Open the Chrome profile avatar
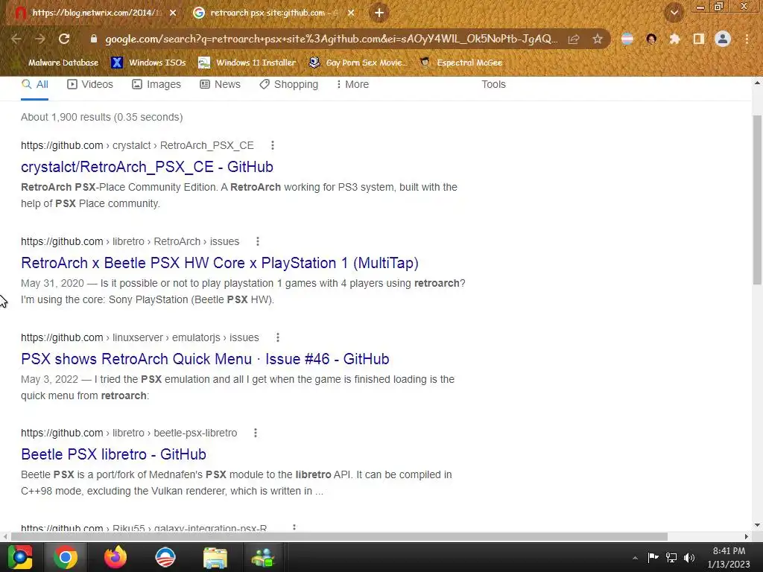The image size is (763, 572). pos(723,39)
